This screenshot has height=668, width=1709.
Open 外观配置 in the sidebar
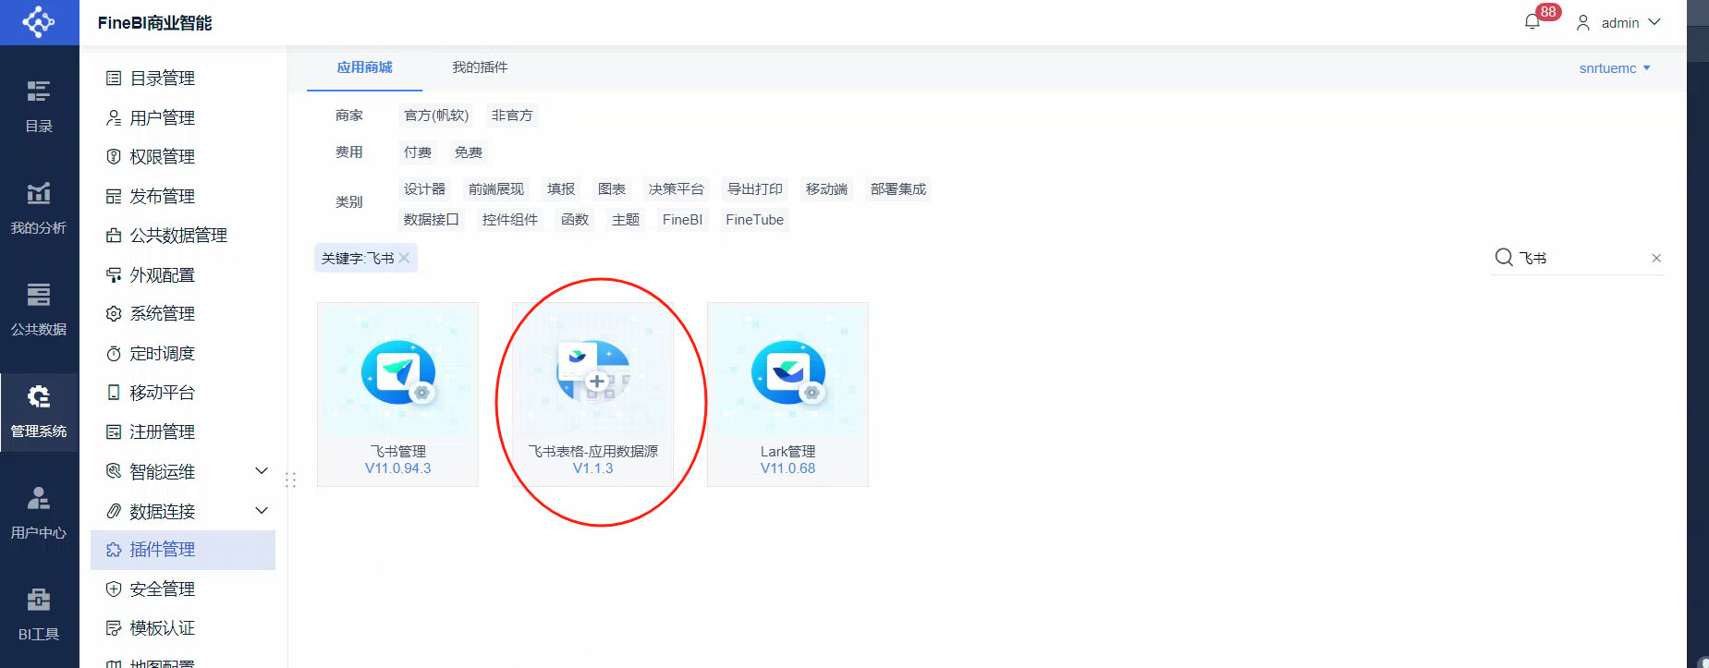(x=183, y=274)
